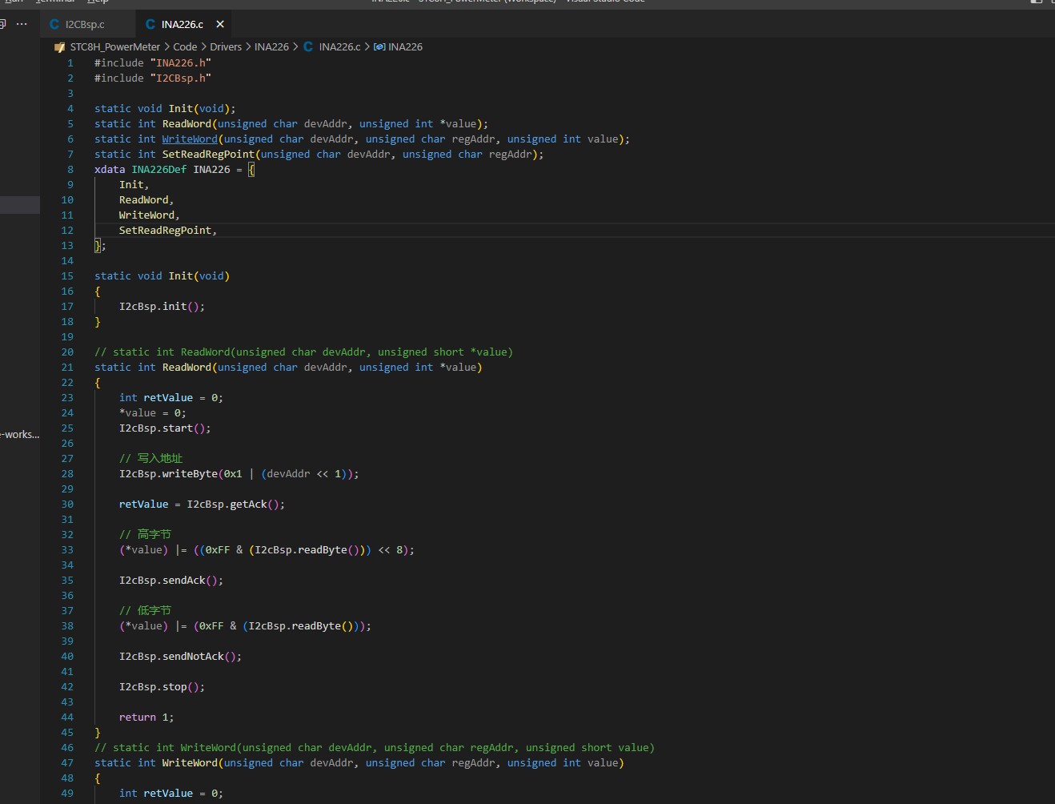
Task: Click the C icon before INA226.c breadcrumb
Action: pyautogui.click(x=308, y=47)
